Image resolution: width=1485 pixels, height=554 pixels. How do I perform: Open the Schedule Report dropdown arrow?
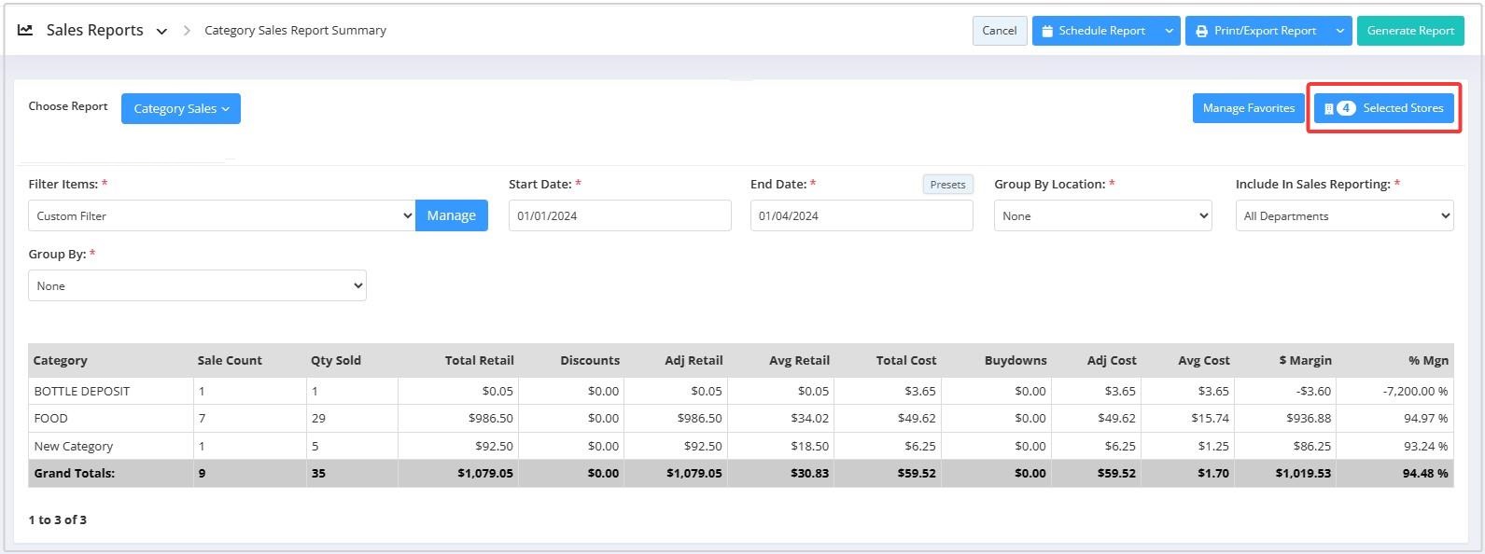(1169, 31)
